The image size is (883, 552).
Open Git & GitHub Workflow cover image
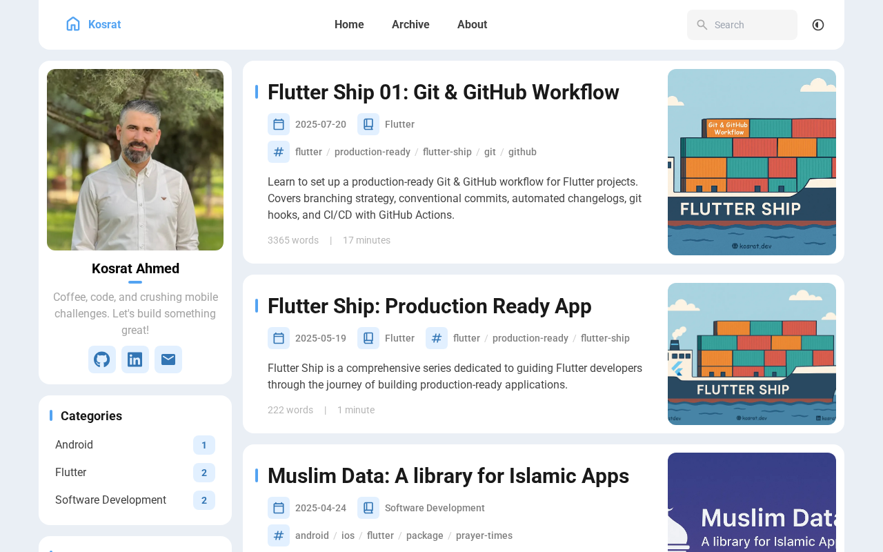coord(752,162)
